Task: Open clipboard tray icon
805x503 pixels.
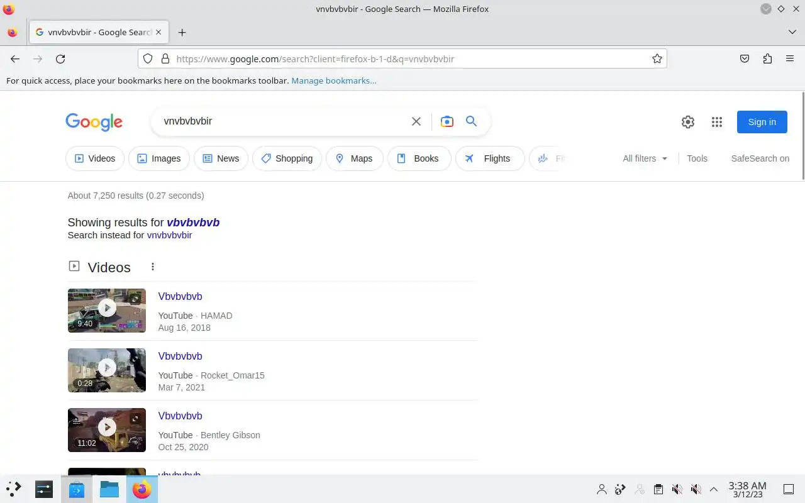Action: pos(658,489)
